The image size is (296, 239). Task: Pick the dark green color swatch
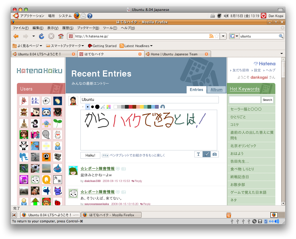149,107
